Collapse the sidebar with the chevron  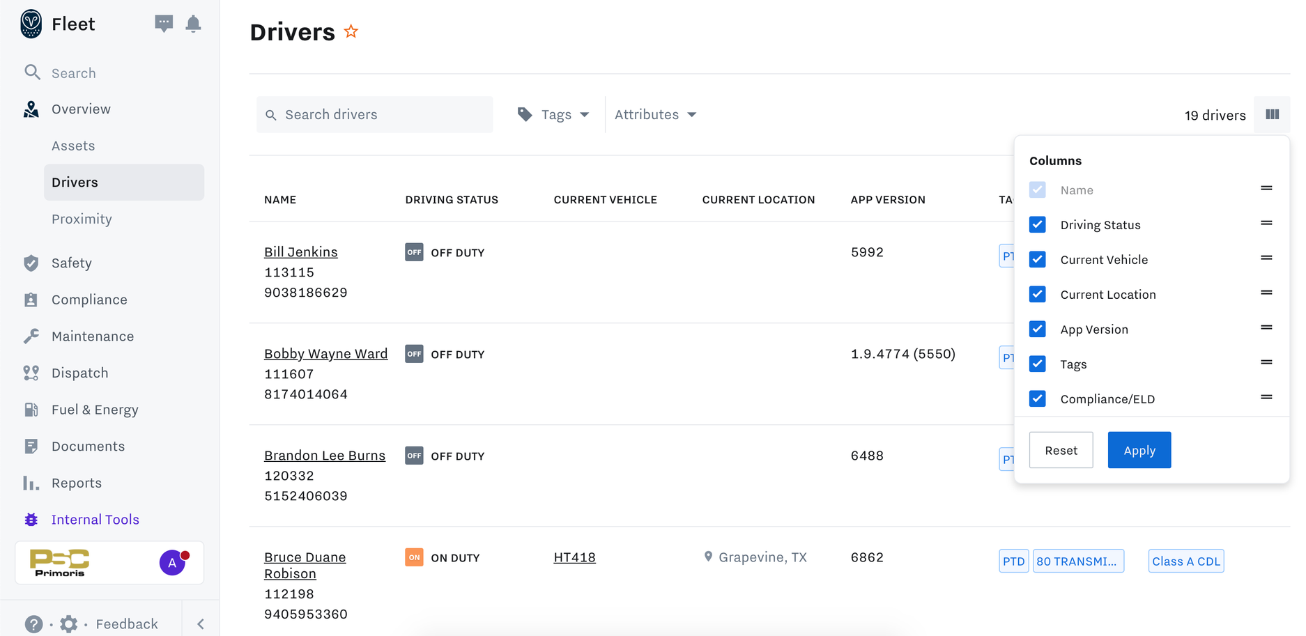coord(201,623)
